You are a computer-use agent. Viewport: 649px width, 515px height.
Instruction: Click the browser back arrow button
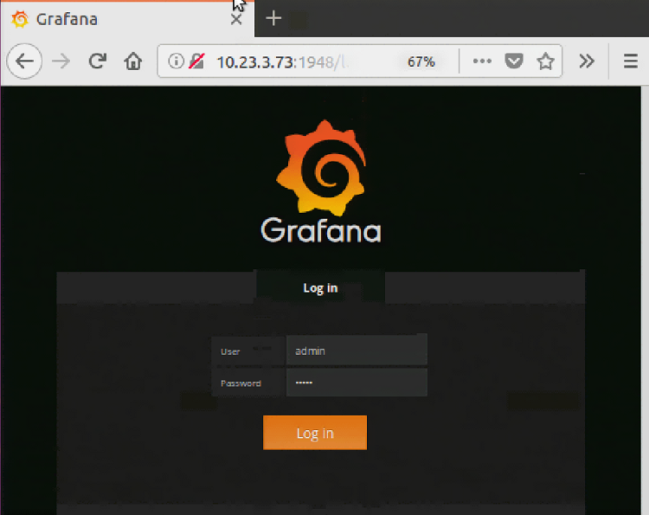24,61
